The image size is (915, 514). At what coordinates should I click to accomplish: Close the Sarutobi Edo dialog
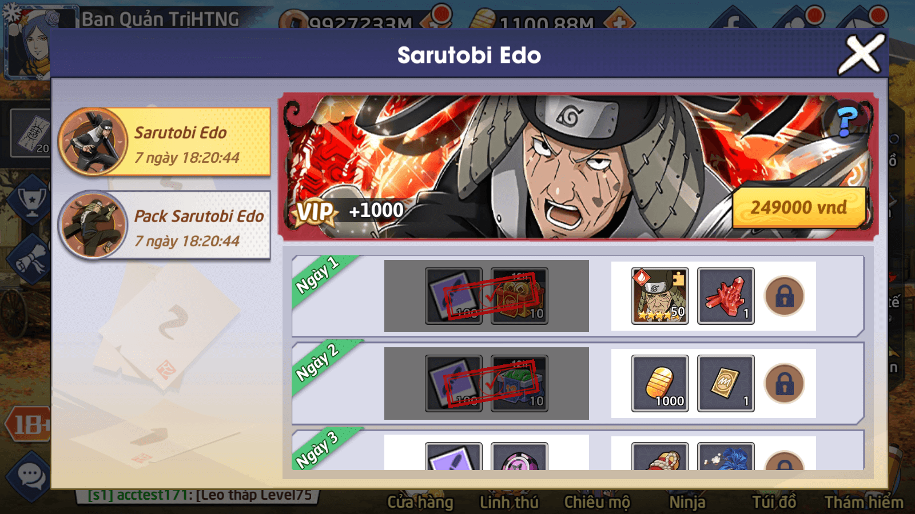862,54
